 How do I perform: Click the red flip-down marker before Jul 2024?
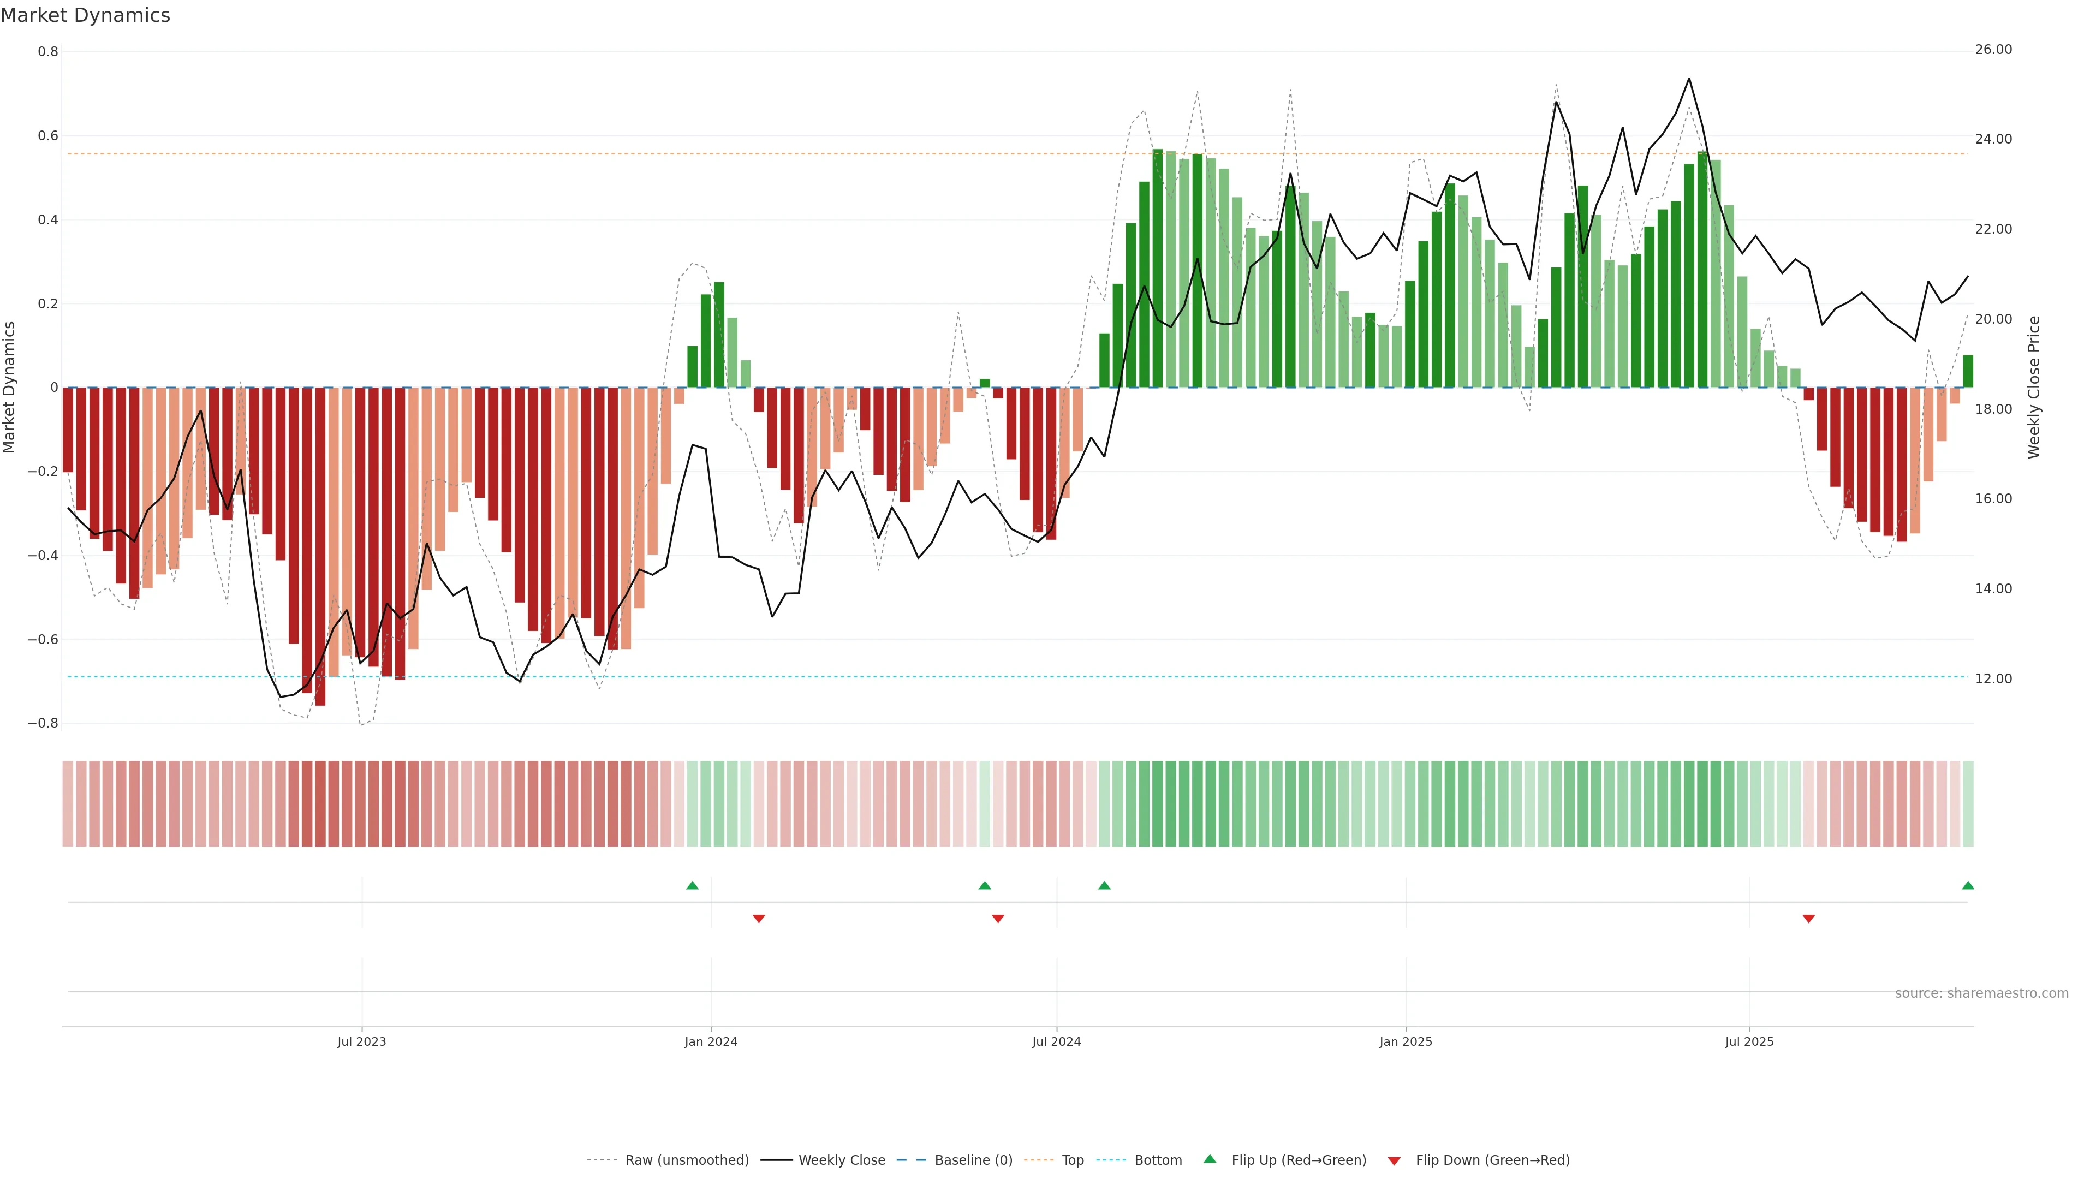[x=998, y=919]
